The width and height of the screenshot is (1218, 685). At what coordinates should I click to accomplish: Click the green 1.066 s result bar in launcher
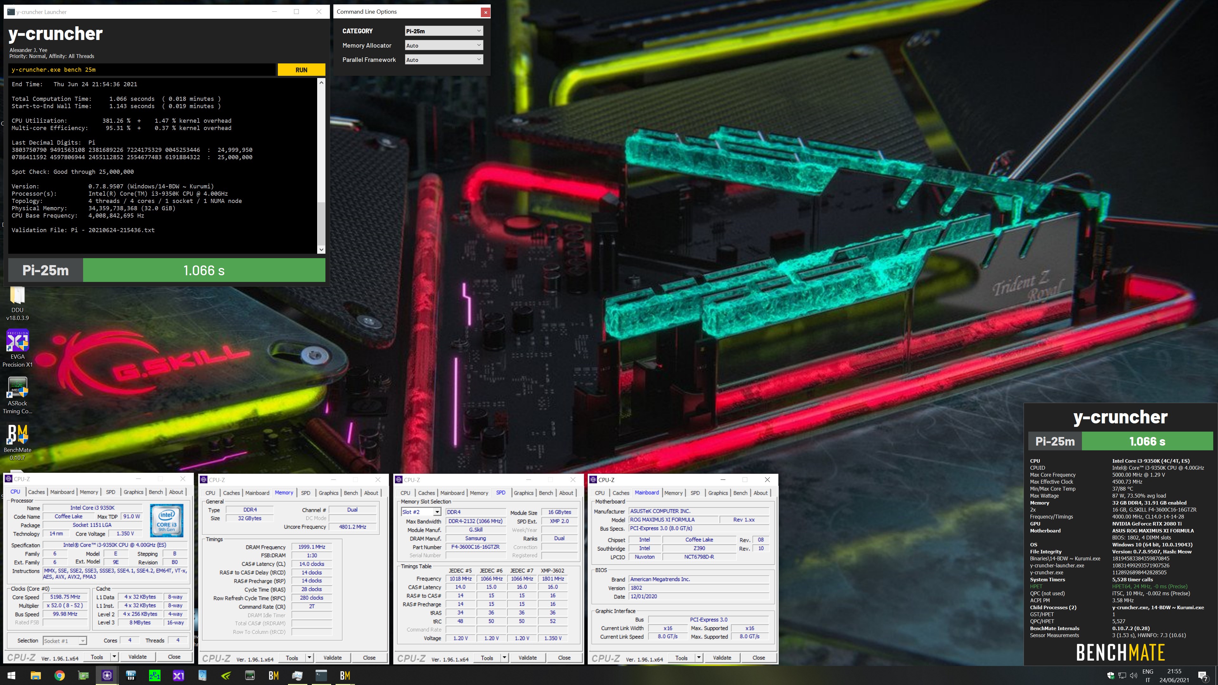coord(204,271)
